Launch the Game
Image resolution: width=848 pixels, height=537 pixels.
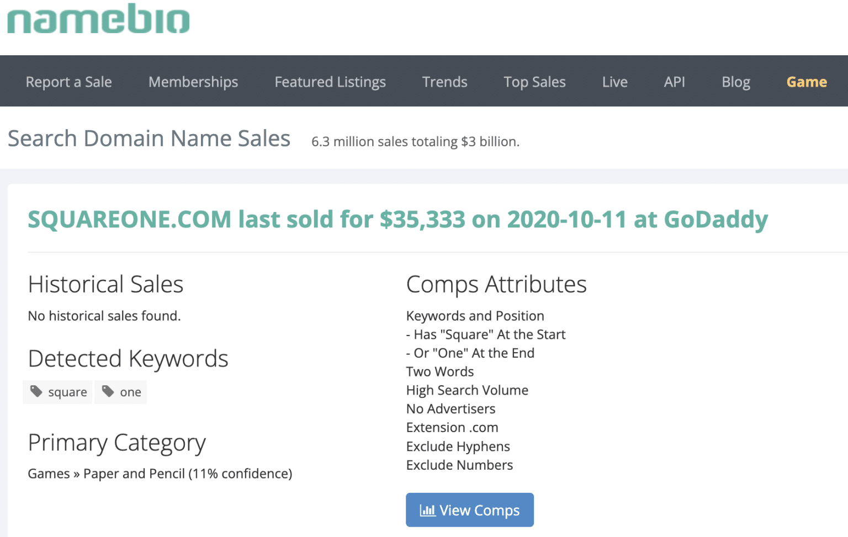pyautogui.click(x=807, y=82)
